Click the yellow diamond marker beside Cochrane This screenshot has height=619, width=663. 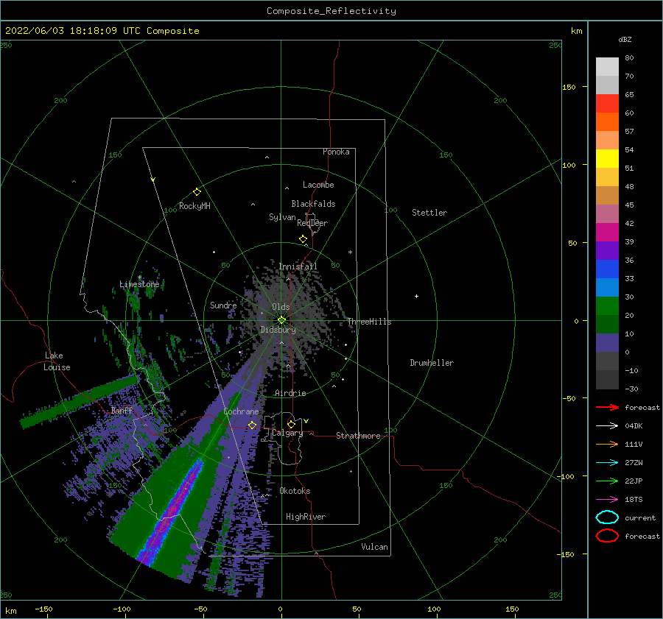coord(252,425)
